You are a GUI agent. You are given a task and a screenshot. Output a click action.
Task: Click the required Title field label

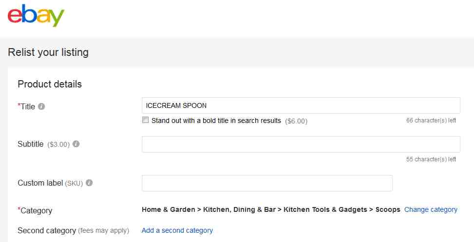point(26,106)
